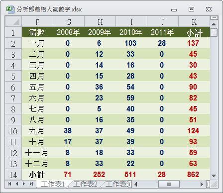Image resolution: width=223 pixels, height=193 pixels.
Task: Select cell 59 in 六月 row
Action: (131, 98)
